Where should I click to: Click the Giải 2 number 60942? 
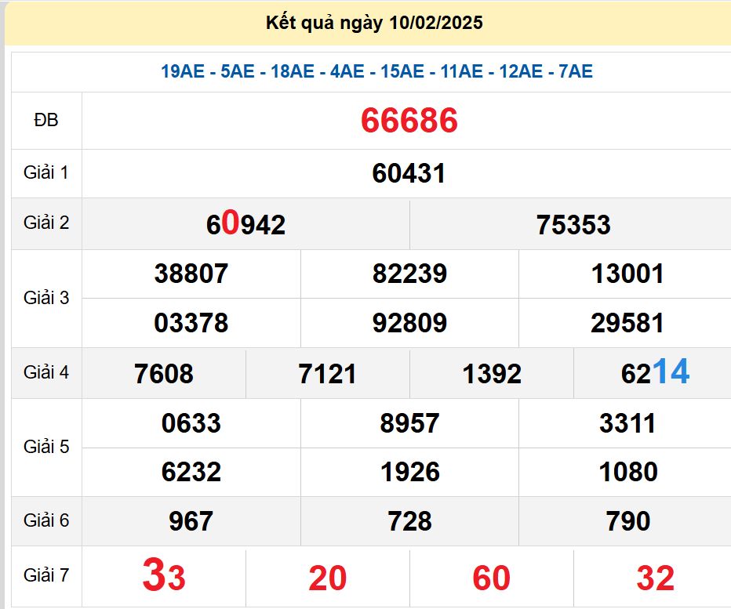(x=245, y=225)
